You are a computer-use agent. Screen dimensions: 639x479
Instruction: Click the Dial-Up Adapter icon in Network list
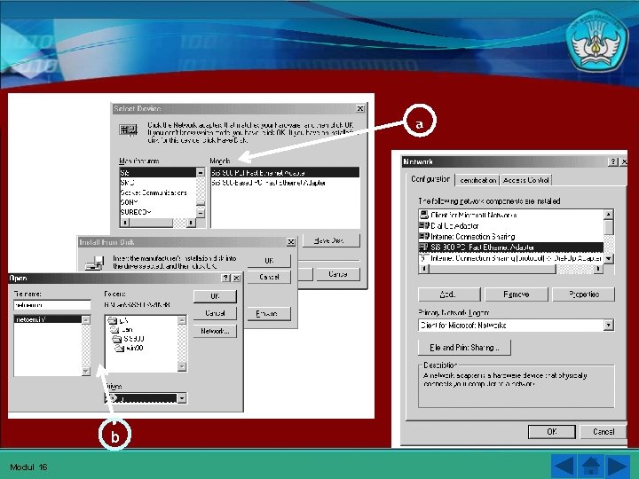pos(424,225)
